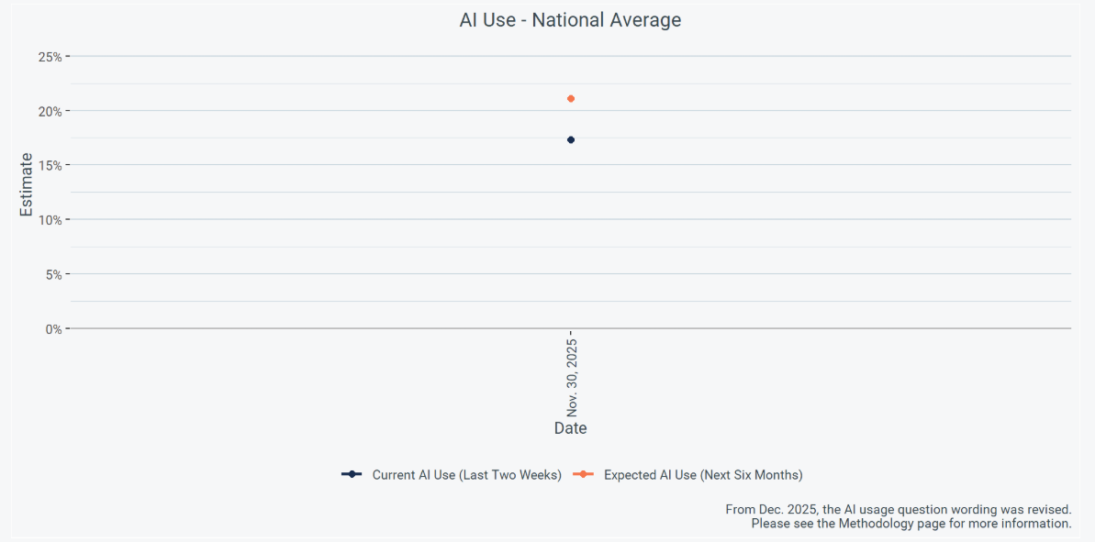The width and height of the screenshot is (1095, 542).
Task: Click the chart title AI Use - National Average
Action: coord(570,19)
